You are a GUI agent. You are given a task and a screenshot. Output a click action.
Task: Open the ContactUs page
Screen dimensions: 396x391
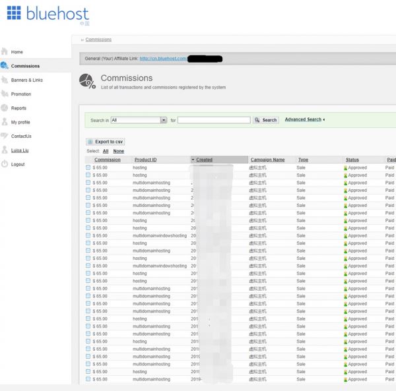pyautogui.click(x=21, y=136)
